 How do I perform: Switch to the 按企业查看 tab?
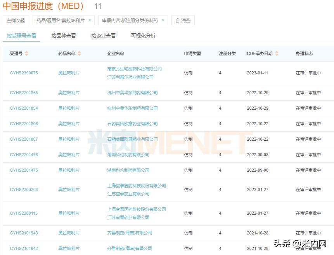[x=103, y=35]
